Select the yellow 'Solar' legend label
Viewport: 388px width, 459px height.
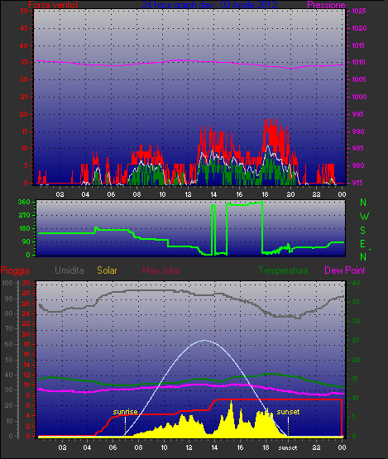107,270
